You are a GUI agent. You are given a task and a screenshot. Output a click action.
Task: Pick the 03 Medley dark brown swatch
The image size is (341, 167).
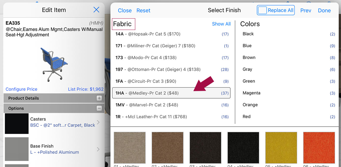205,148
